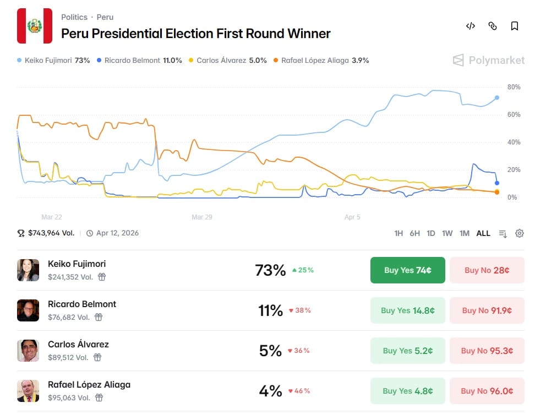Click rewards gift icon for Ricardo Belmont
This screenshot has height=413, width=535.
point(99,317)
